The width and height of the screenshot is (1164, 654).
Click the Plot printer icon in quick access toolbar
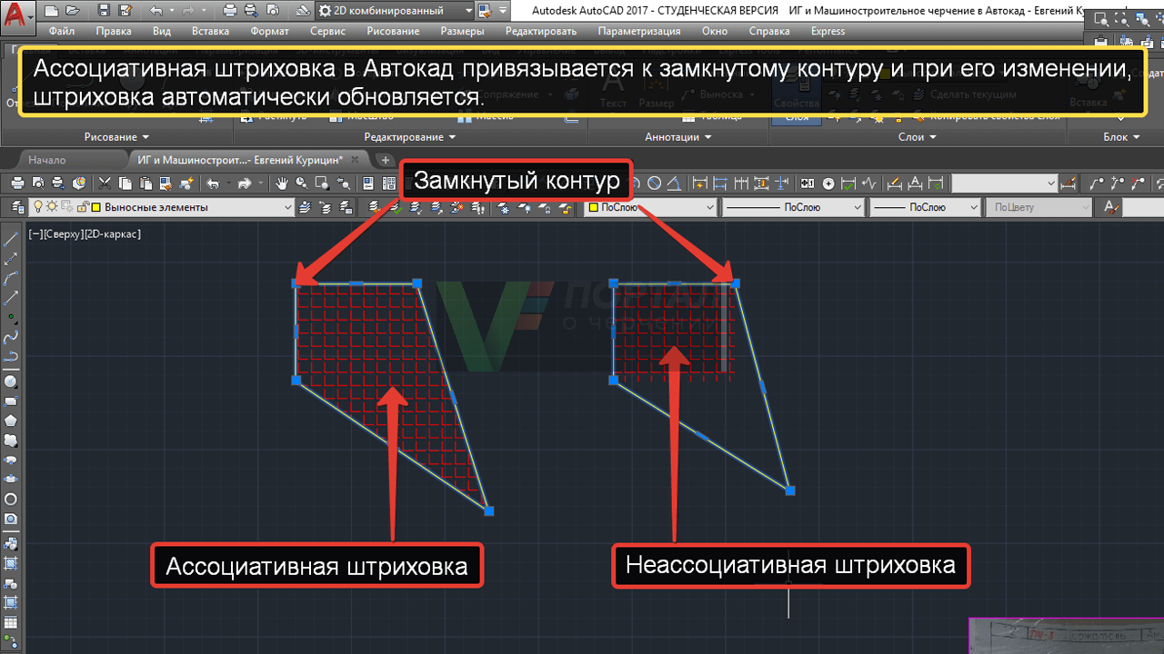(x=230, y=11)
